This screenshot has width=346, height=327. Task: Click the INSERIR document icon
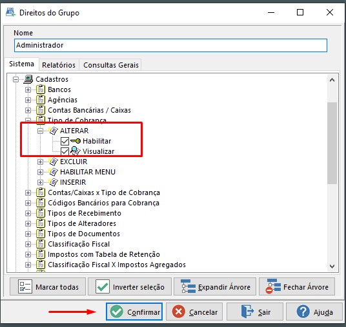(x=53, y=182)
